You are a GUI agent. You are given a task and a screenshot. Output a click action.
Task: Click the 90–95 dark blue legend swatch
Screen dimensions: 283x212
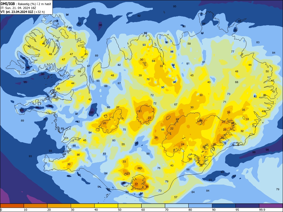(x=224, y=206)
